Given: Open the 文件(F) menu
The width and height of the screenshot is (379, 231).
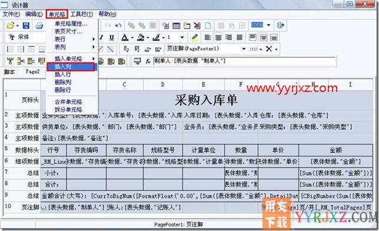Looking at the screenshot, I should point(11,14).
